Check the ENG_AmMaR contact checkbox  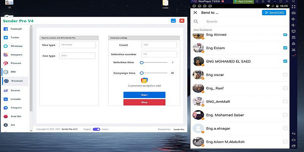coord(285,101)
